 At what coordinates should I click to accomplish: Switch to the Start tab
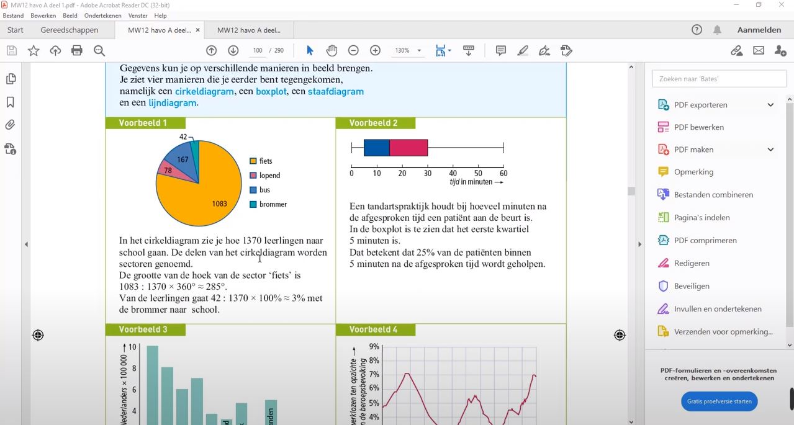[x=16, y=30]
